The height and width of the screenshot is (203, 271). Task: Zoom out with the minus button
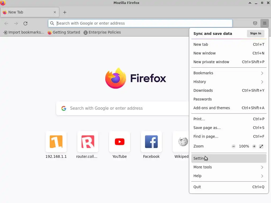[233, 146]
